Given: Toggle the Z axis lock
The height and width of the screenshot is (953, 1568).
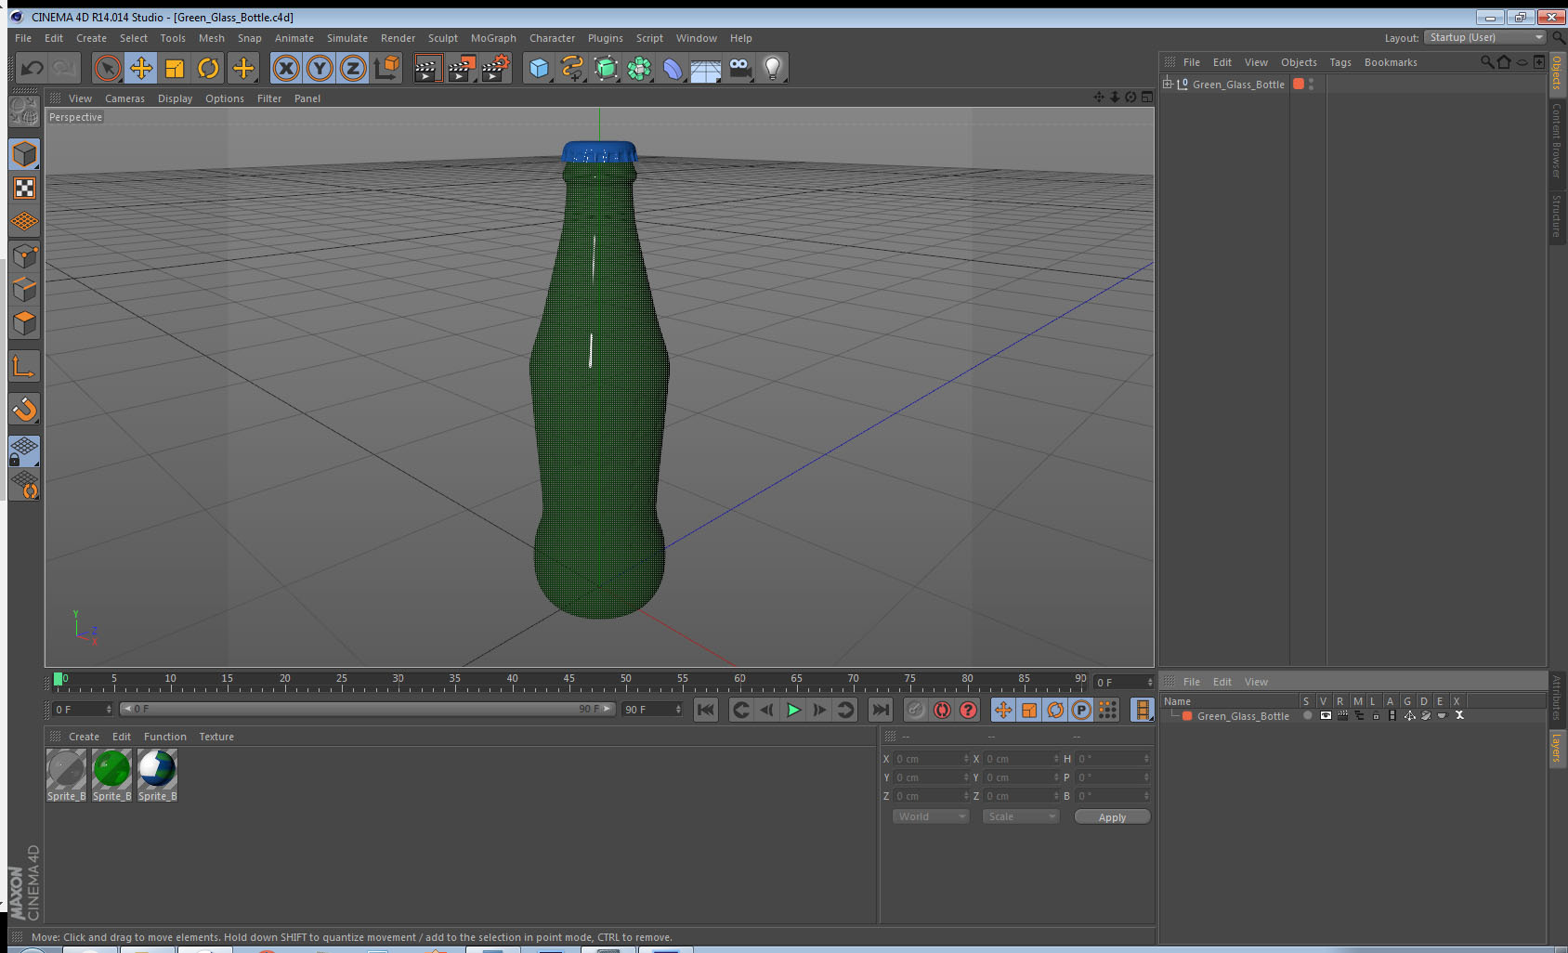Looking at the screenshot, I should (x=353, y=68).
